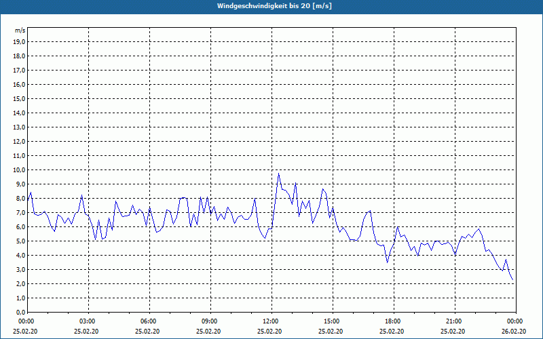
Task: Select the 16,0 y-axis value
Action: 20,84
